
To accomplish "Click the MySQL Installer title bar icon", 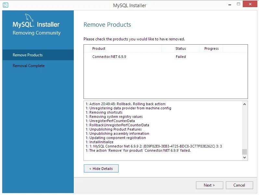I will tap(6, 5).
